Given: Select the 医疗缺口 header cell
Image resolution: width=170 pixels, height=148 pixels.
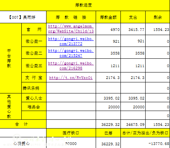Looking at the screenshot, I should (71, 133).
